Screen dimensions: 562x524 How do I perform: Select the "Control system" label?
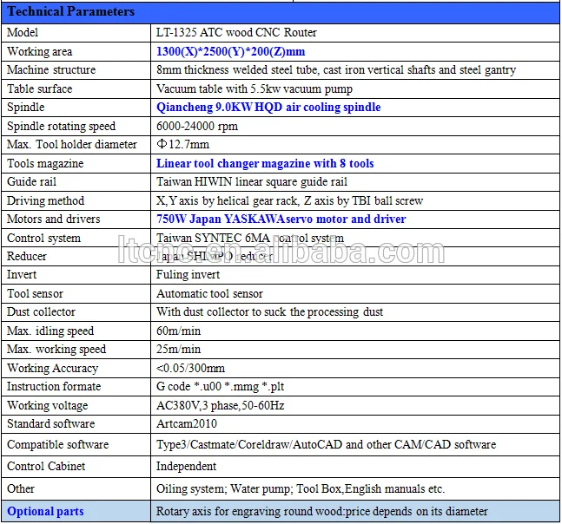43,238
